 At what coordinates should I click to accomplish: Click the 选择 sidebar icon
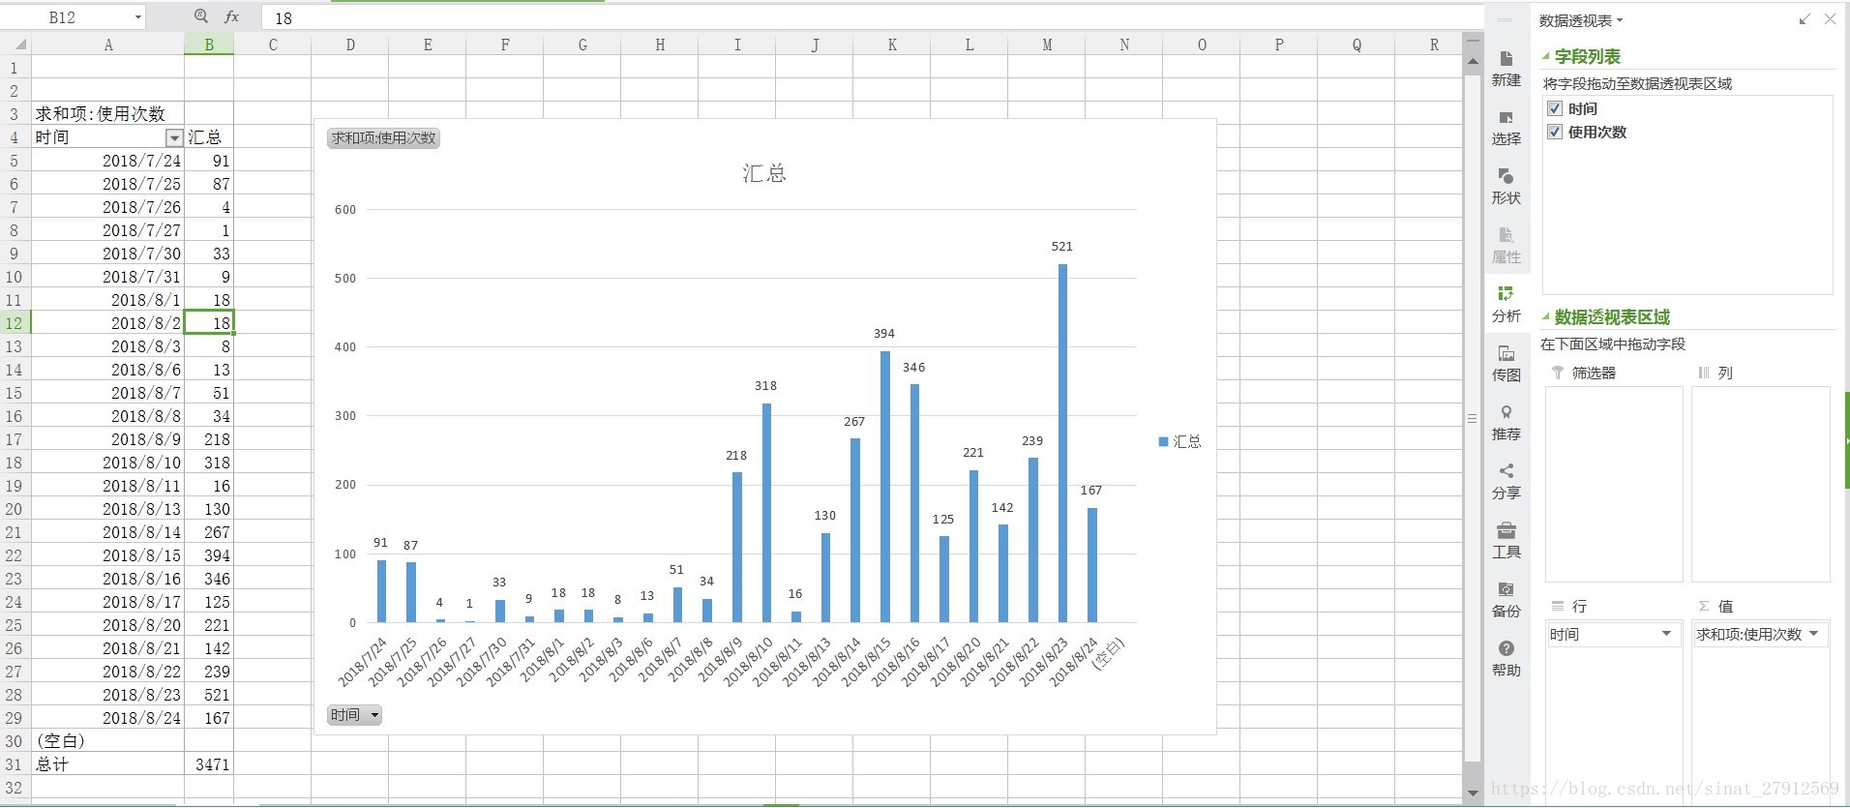point(1506,127)
